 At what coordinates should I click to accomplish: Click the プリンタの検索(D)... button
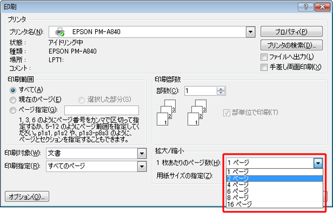click(x=292, y=45)
